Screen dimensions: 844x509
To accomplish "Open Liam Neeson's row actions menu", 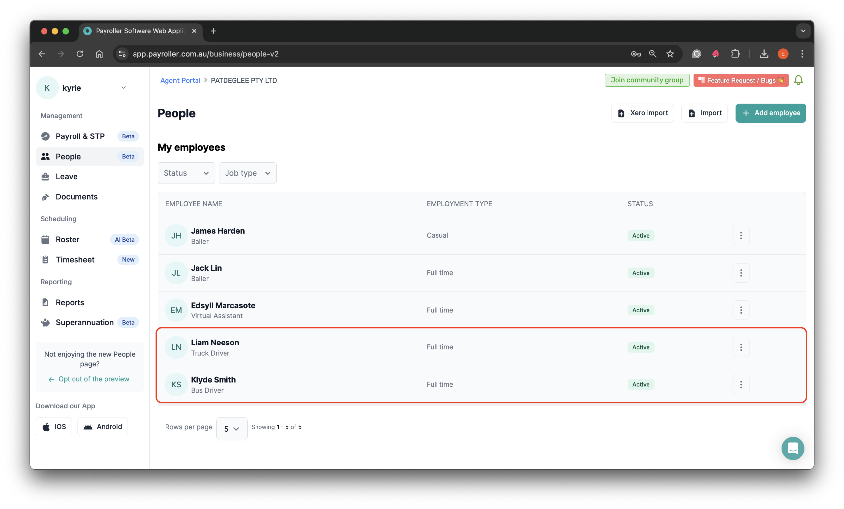I will (x=741, y=347).
